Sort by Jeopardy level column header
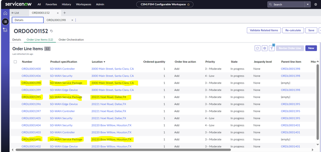 [x=263, y=62]
